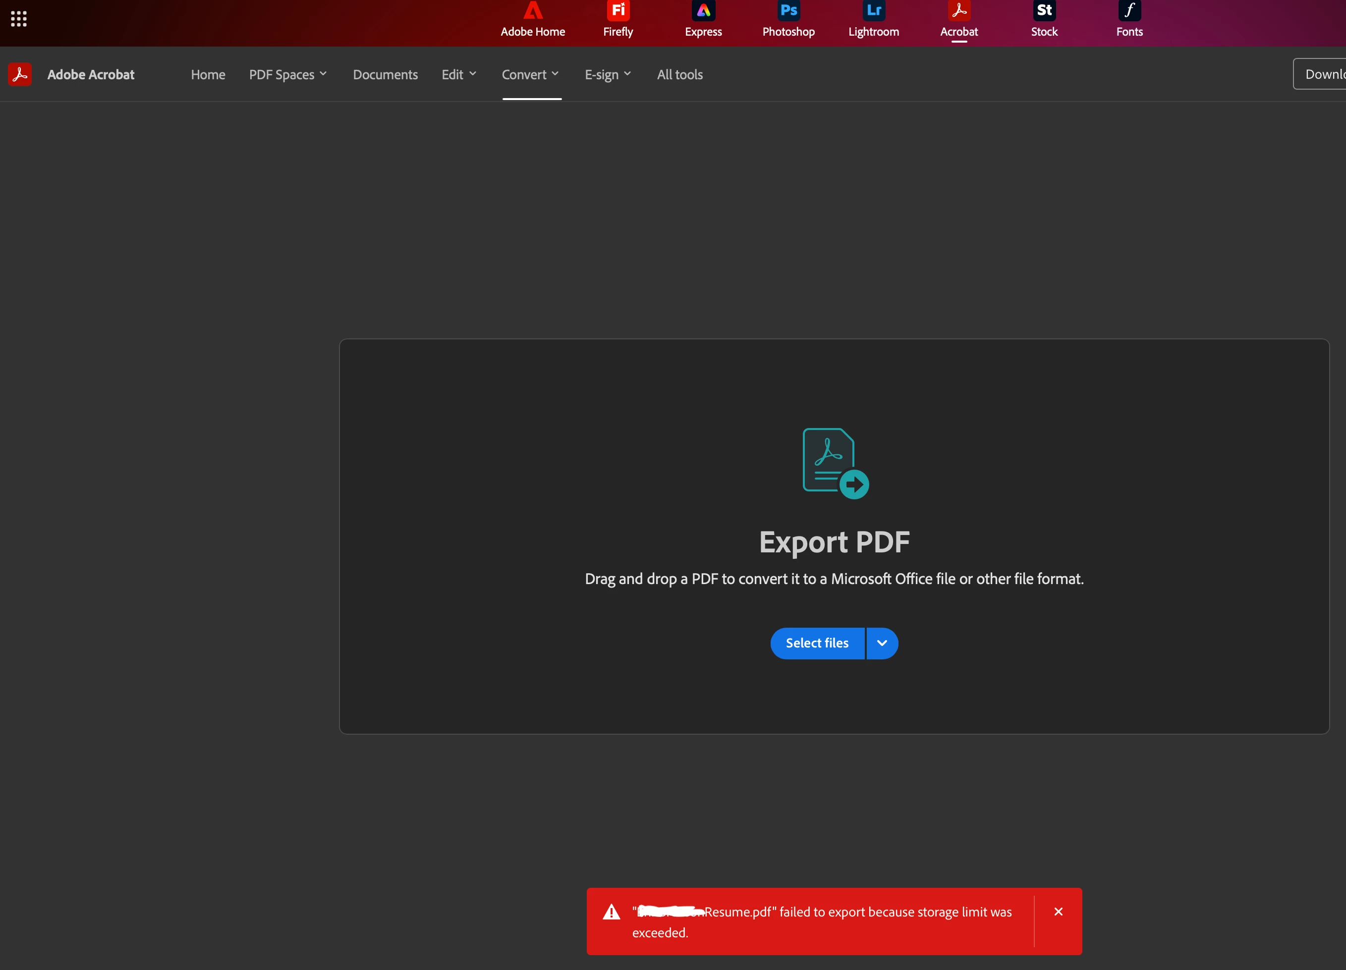This screenshot has height=970, width=1346.
Task: Expand the E-sign menu
Action: (x=608, y=75)
